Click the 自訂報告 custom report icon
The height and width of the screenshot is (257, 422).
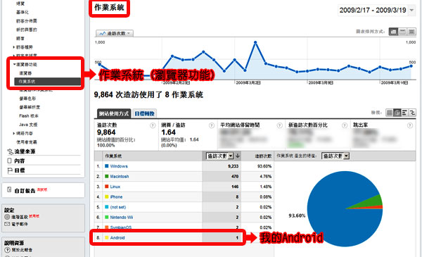(x=9, y=189)
